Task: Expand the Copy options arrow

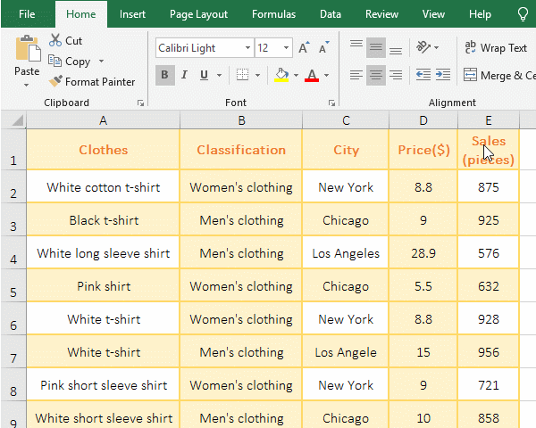Action: point(101,62)
